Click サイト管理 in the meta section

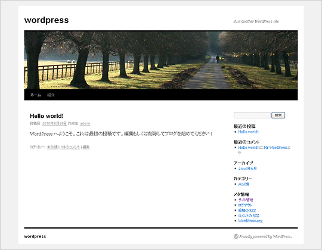[246, 200]
